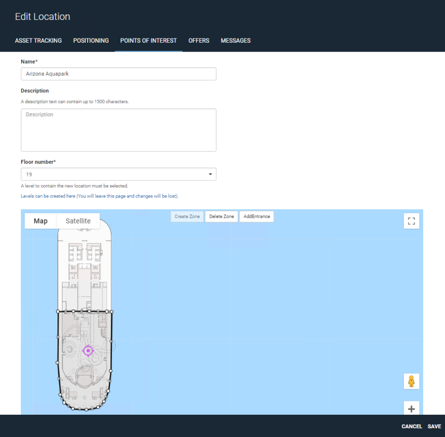Switch to the MESSAGES tab
The height and width of the screenshot is (437, 445).
(235, 40)
